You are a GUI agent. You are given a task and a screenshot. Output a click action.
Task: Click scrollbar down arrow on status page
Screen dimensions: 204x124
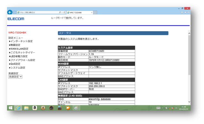(189, 102)
